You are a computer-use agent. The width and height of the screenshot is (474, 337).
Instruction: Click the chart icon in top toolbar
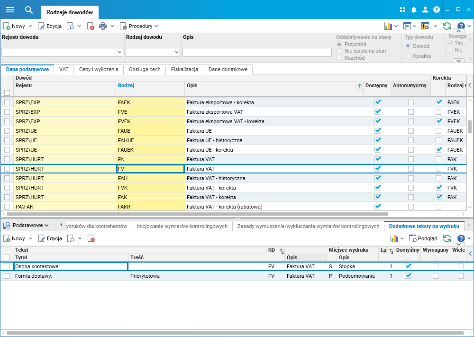point(388,26)
